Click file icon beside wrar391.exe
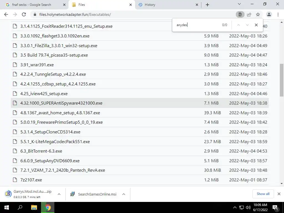Viewport: 284px width, 213px height. click(15, 65)
